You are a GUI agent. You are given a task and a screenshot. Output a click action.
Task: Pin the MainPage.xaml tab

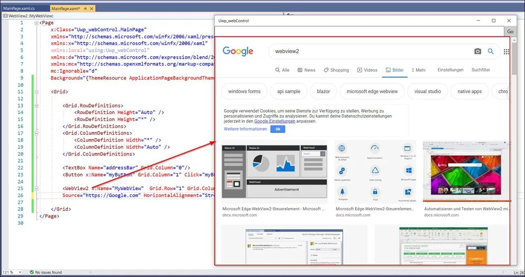85,8
